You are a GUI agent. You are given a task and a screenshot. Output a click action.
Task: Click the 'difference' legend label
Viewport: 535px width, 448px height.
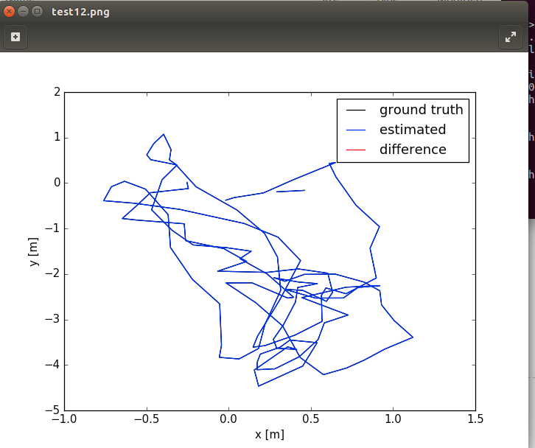click(x=413, y=150)
